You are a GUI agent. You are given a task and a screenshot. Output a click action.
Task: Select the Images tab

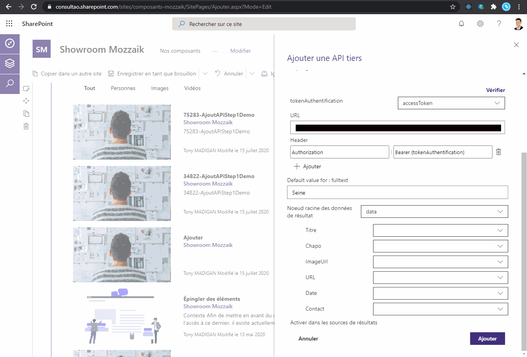pyautogui.click(x=160, y=88)
